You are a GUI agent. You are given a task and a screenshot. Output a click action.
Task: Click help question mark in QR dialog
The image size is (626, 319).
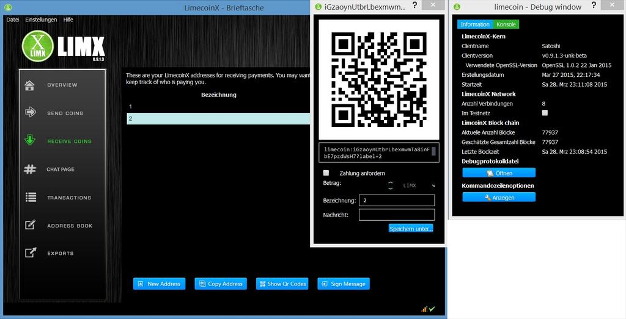(x=415, y=5)
